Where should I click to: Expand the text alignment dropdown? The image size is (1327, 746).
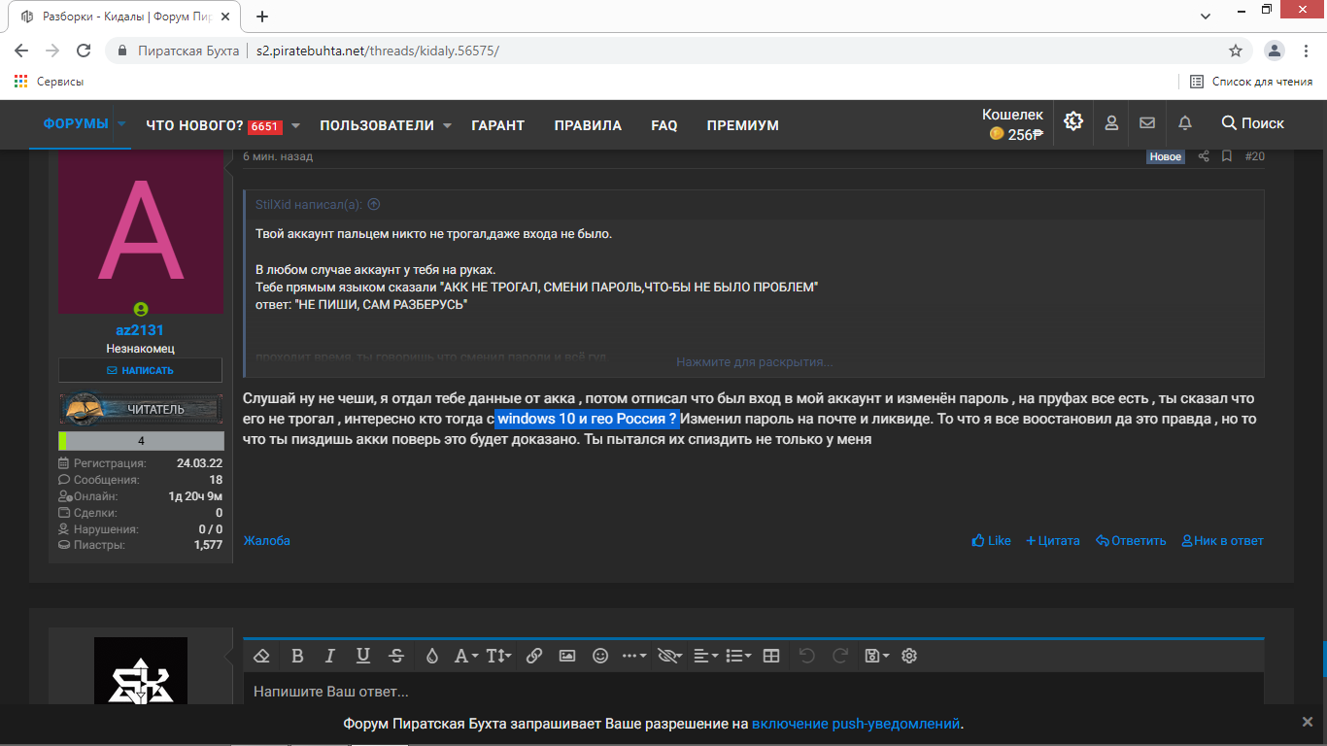(x=705, y=656)
